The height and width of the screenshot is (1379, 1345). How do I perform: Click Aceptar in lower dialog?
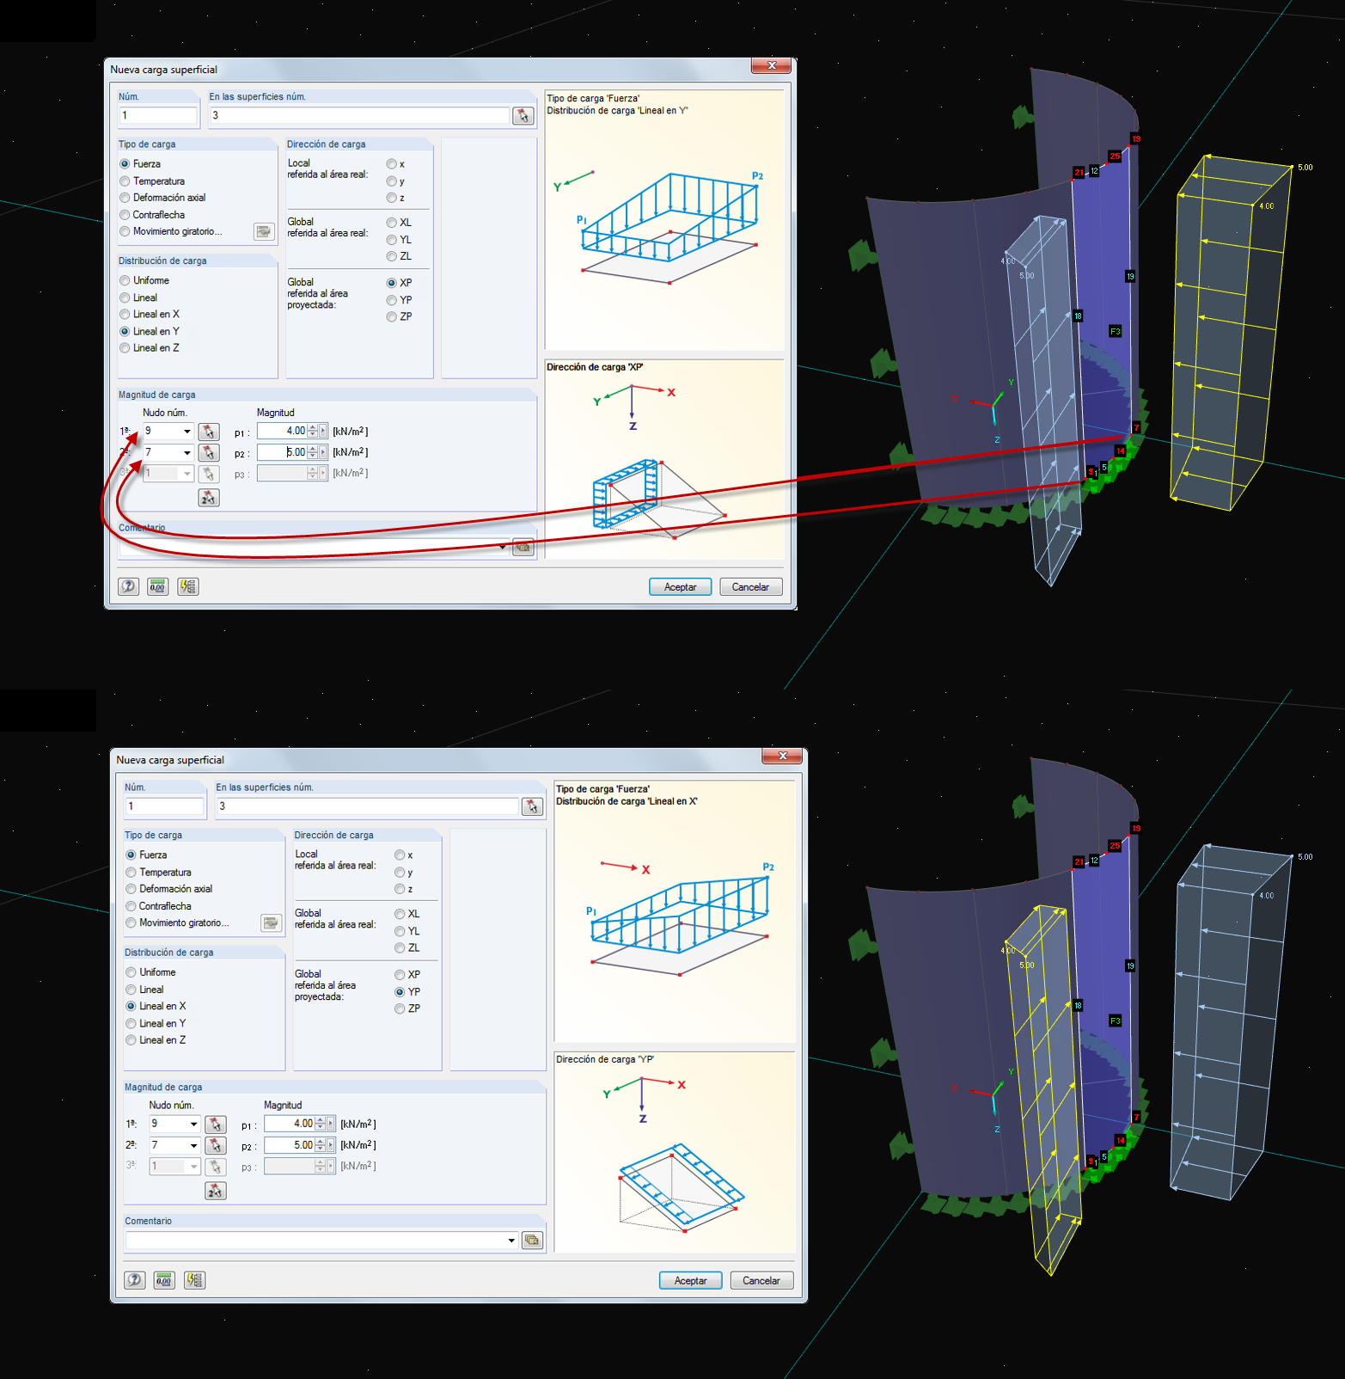(x=691, y=1280)
